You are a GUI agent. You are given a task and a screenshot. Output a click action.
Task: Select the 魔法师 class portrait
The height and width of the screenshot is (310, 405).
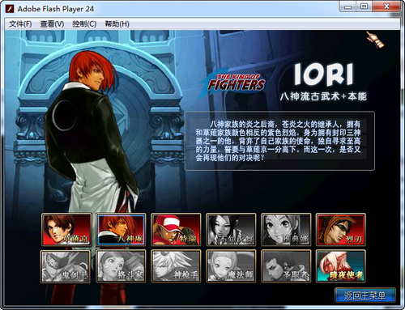(x=231, y=266)
